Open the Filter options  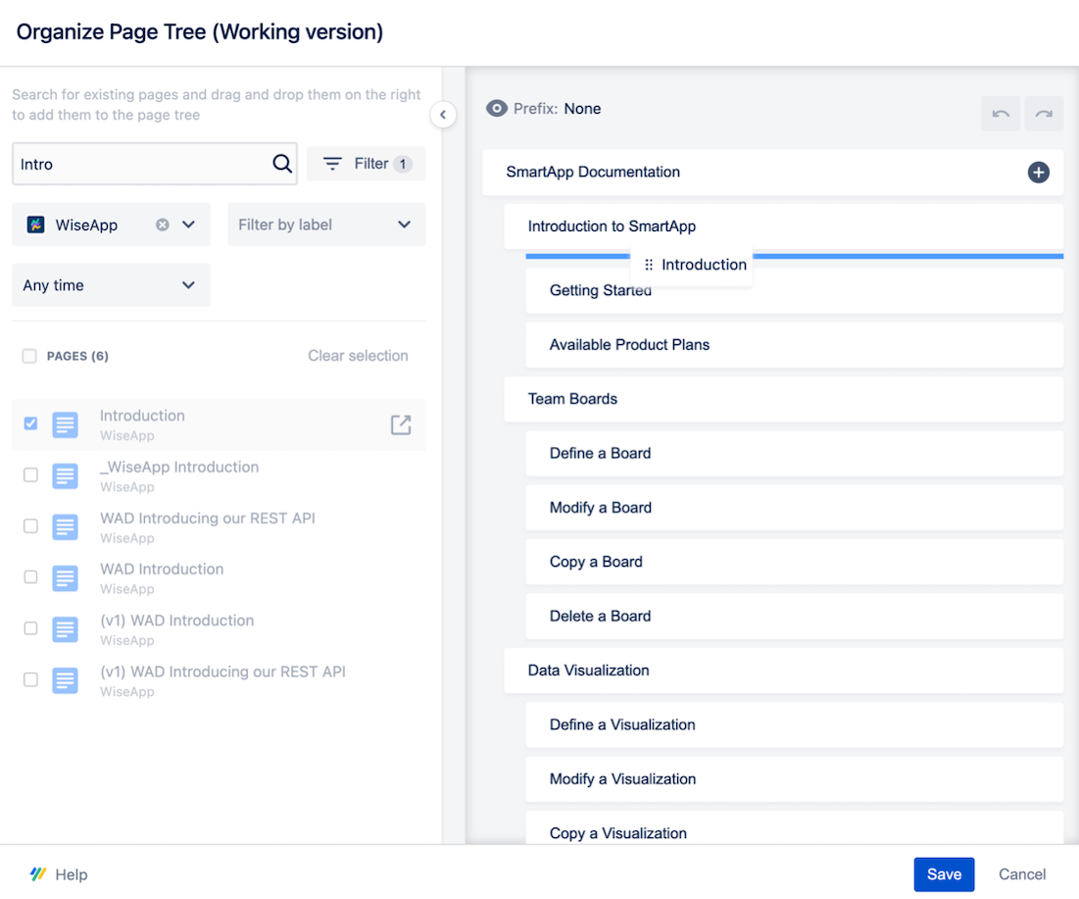366,163
